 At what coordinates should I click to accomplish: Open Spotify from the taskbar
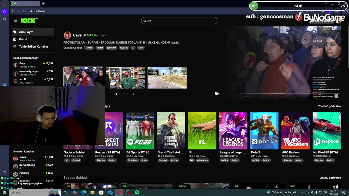tap(137, 192)
